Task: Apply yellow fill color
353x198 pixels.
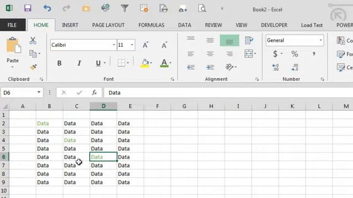Action: [145, 63]
